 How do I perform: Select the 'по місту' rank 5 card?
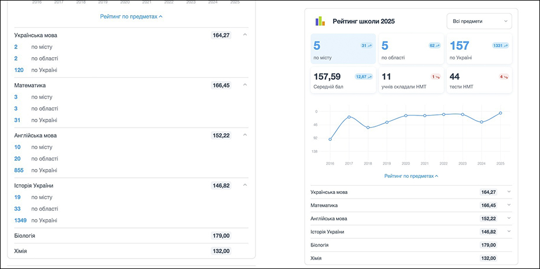coord(343,48)
